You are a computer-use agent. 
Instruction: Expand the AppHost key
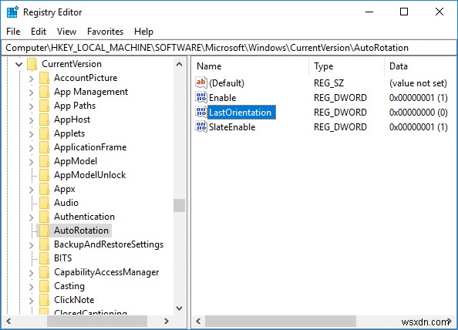(x=32, y=120)
